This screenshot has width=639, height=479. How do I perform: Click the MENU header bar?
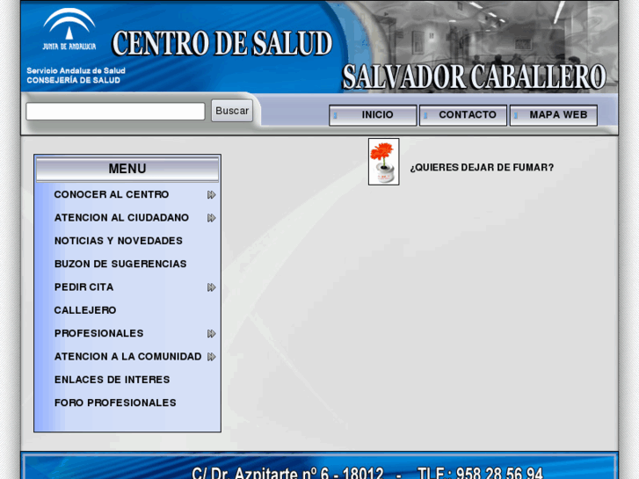(127, 169)
